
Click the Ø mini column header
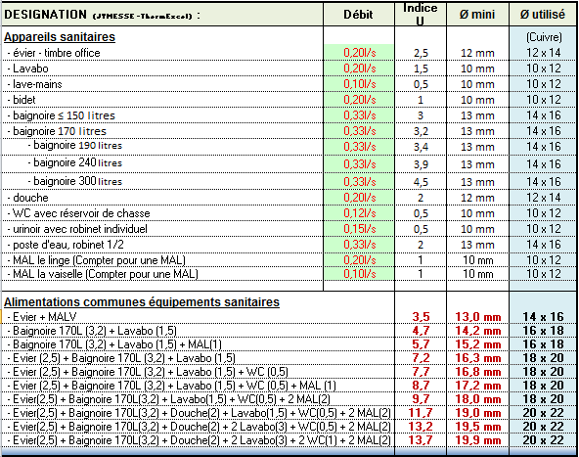tap(477, 15)
